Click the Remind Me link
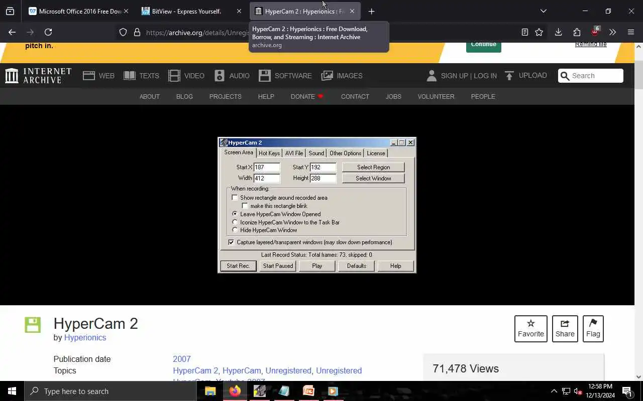Screen dimensions: 643x401 pos(591,44)
